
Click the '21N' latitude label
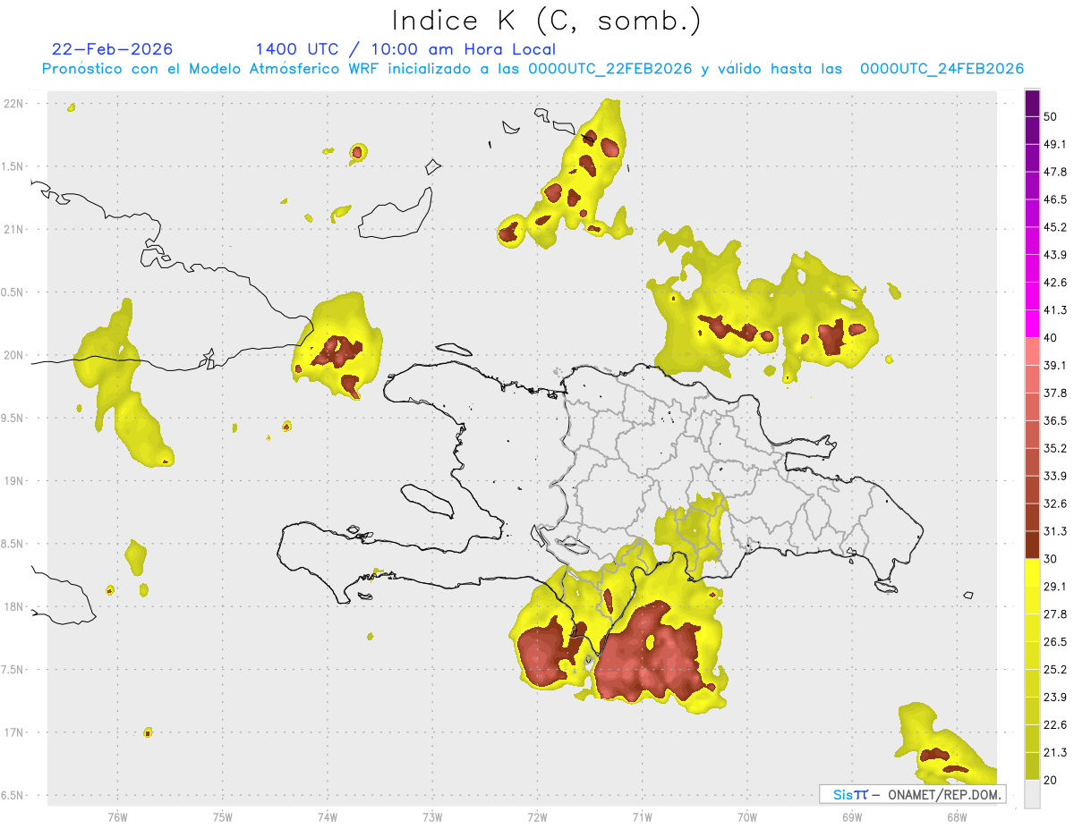tap(15, 229)
